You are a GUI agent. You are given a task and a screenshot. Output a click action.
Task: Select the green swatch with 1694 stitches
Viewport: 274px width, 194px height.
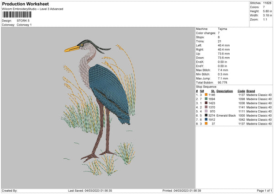click(207, 99)
